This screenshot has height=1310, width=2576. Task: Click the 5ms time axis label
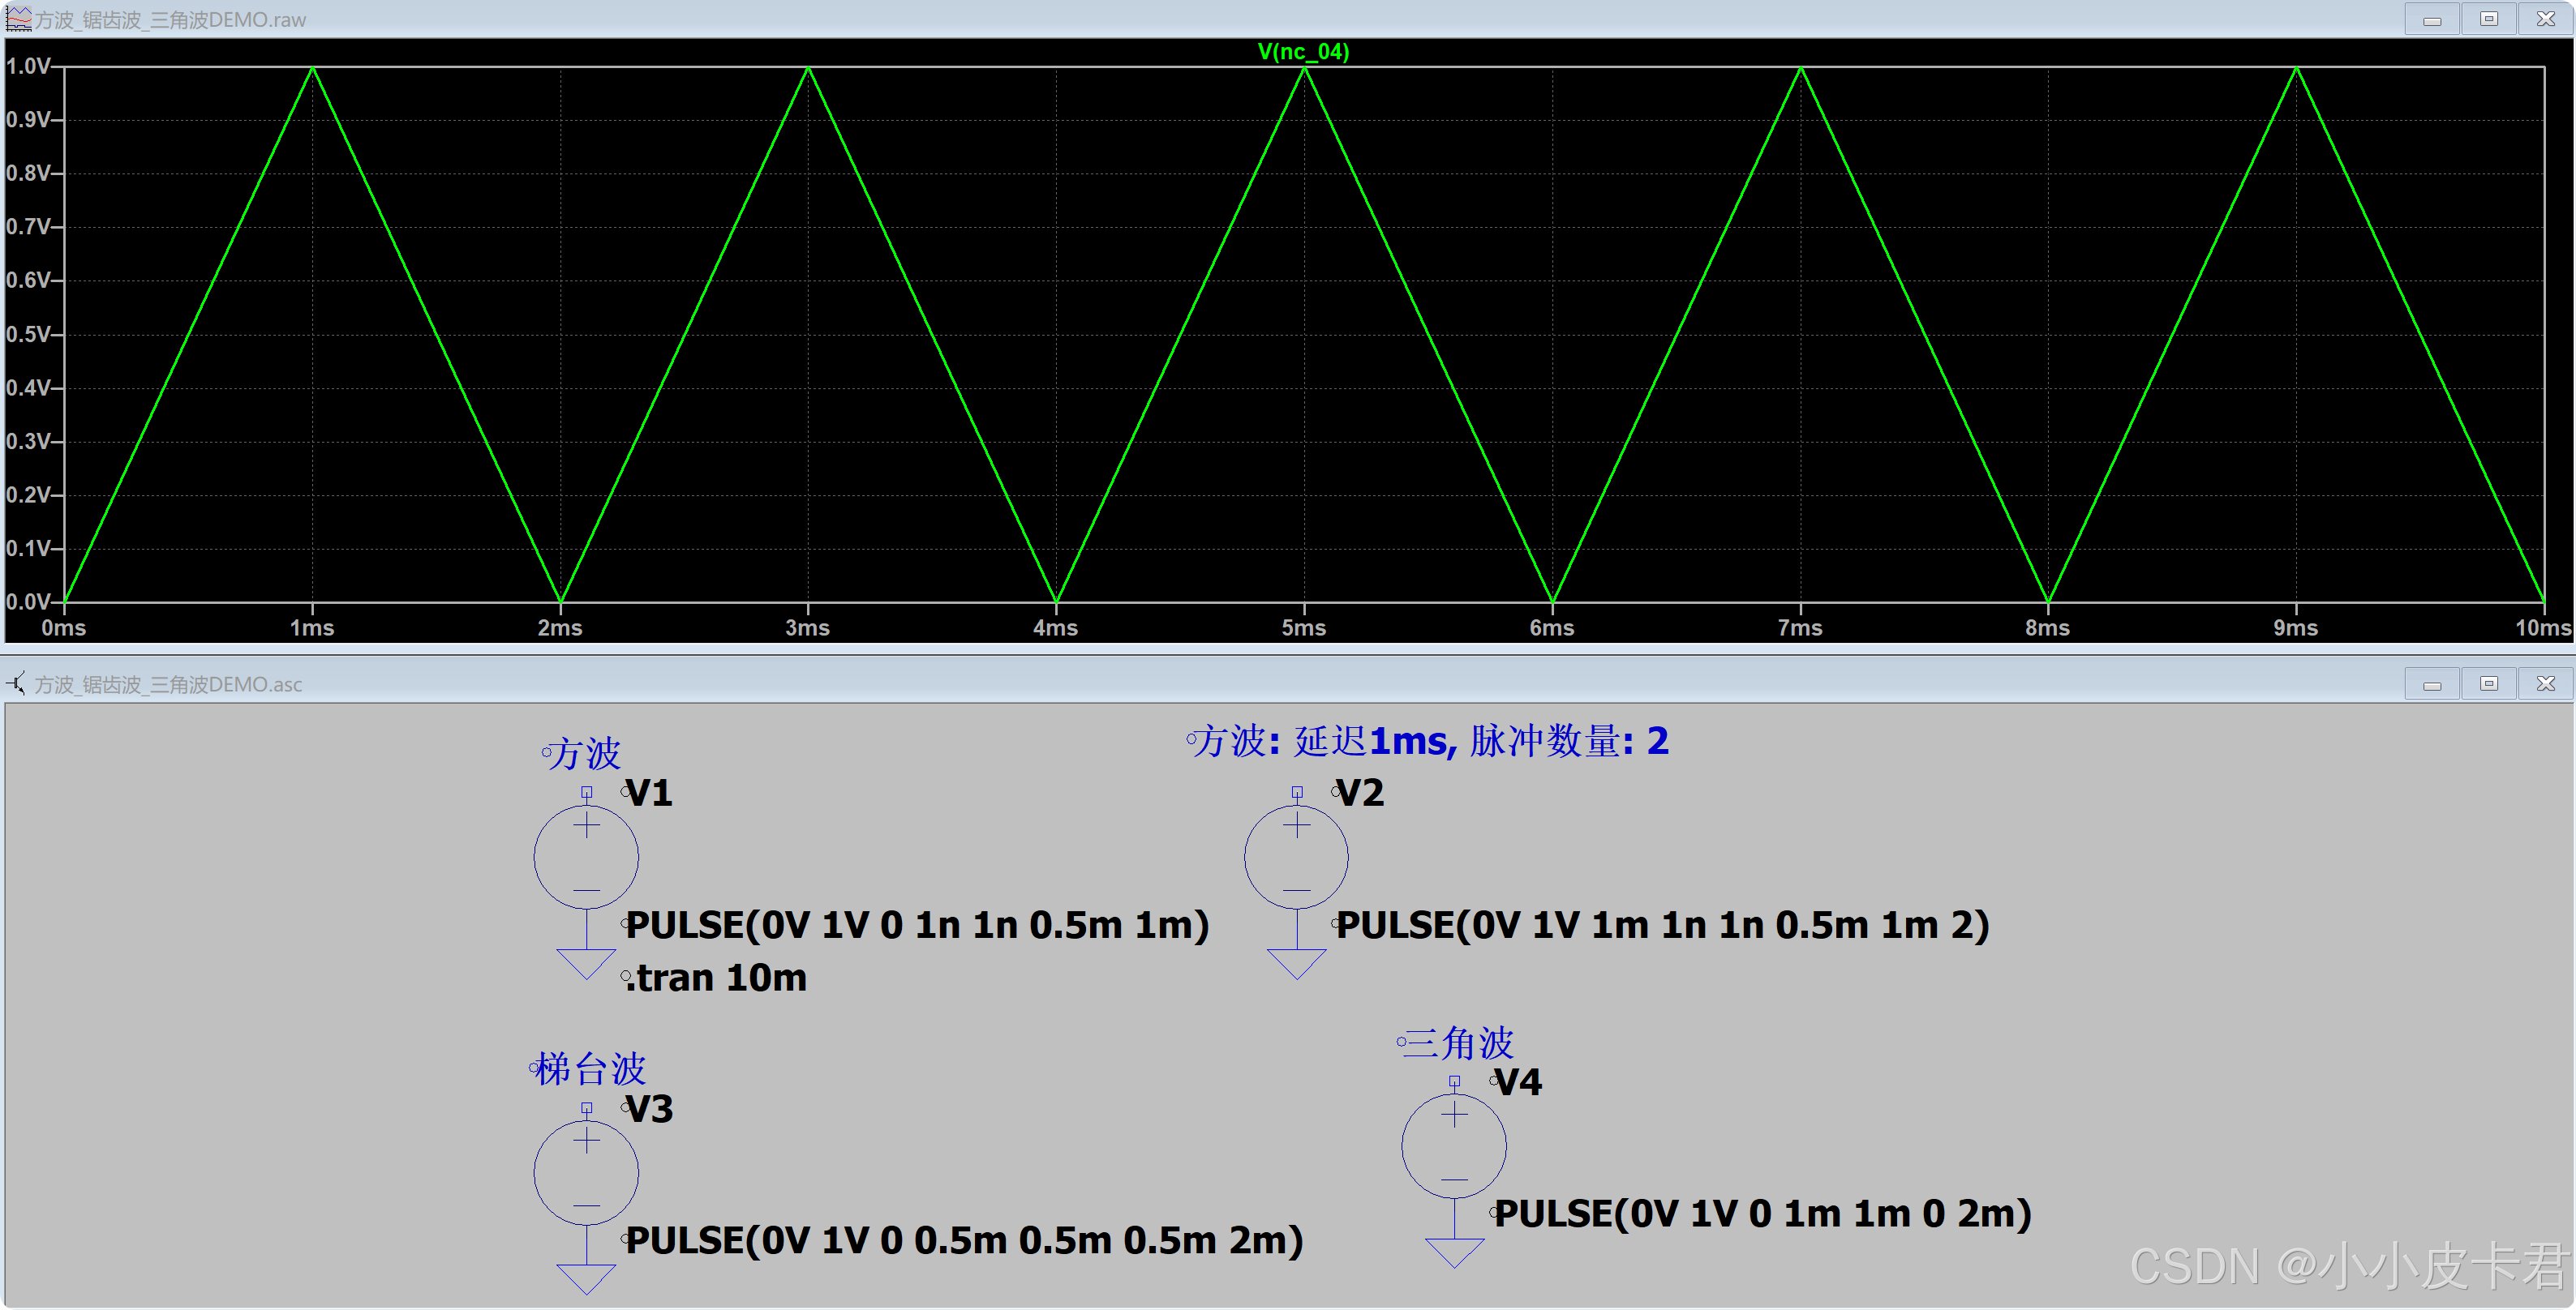click(x=1303, y=627)
